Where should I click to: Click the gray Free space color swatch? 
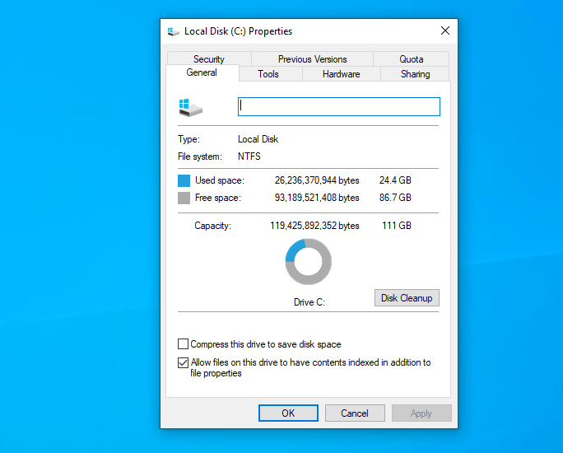pos(184,198)
